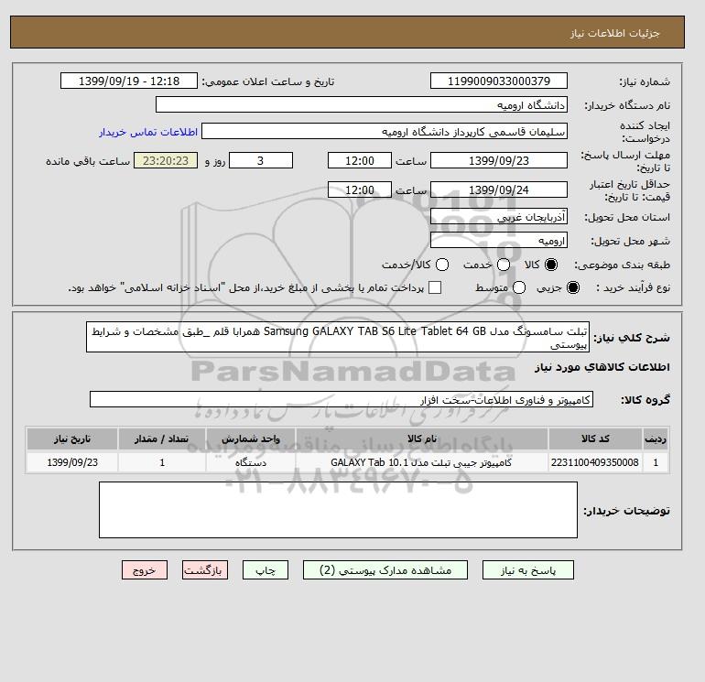705x682 pixels.
Task: Click the تاریخ نیاز column header
Action: pyautogui.click(x=72, y=438)
